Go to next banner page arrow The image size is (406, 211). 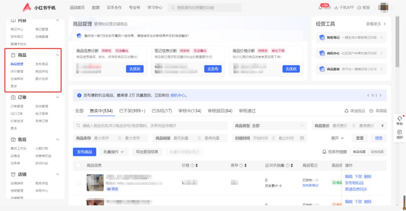click(380, 95)
